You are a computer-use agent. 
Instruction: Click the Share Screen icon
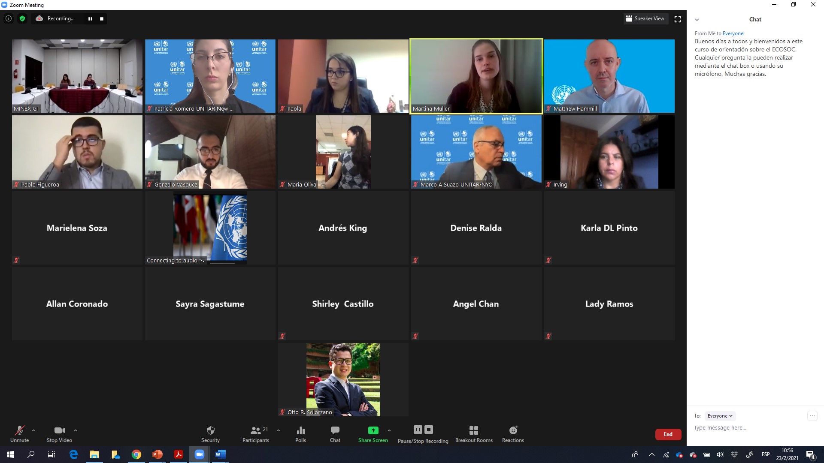tap(373, 430)
